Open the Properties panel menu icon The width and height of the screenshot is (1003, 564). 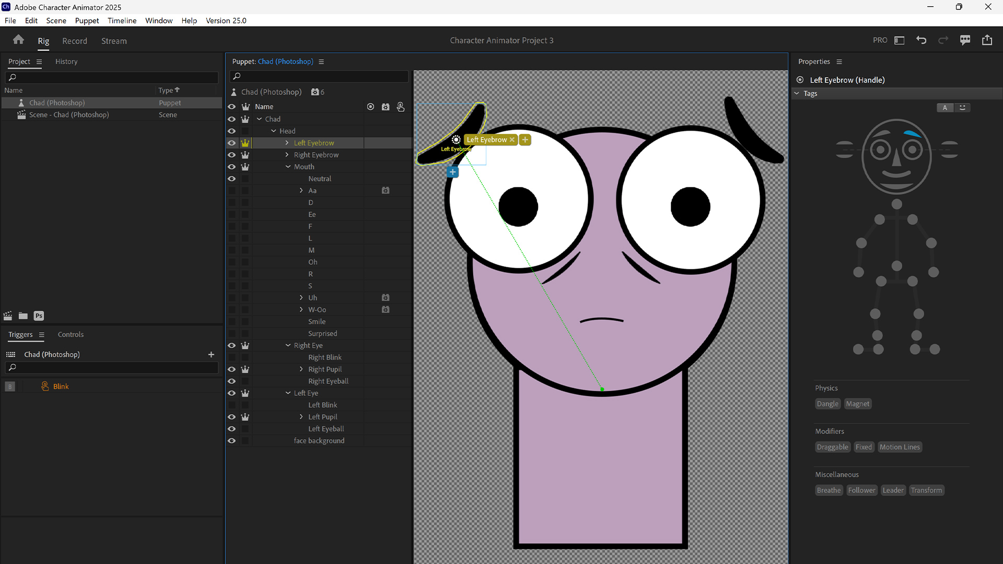[x=839, y=62]
